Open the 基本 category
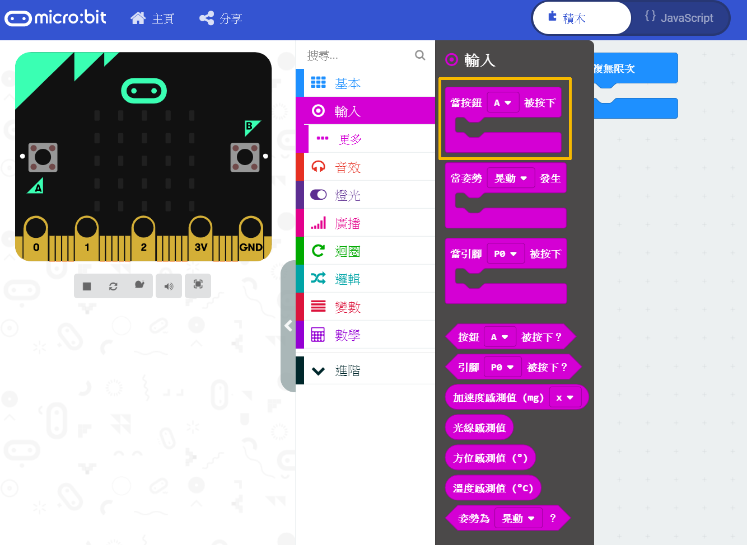 [x=365, y=83]
